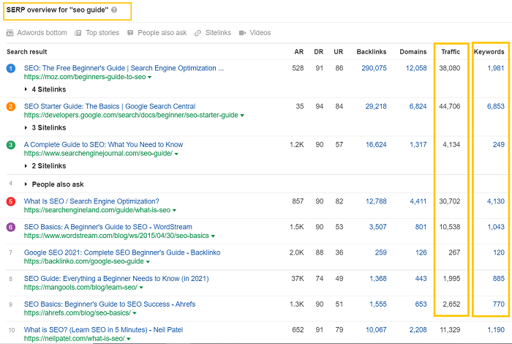
Task: Open the 6,853 keywords link
Action: pyautogui.click(x=495, y=106)
